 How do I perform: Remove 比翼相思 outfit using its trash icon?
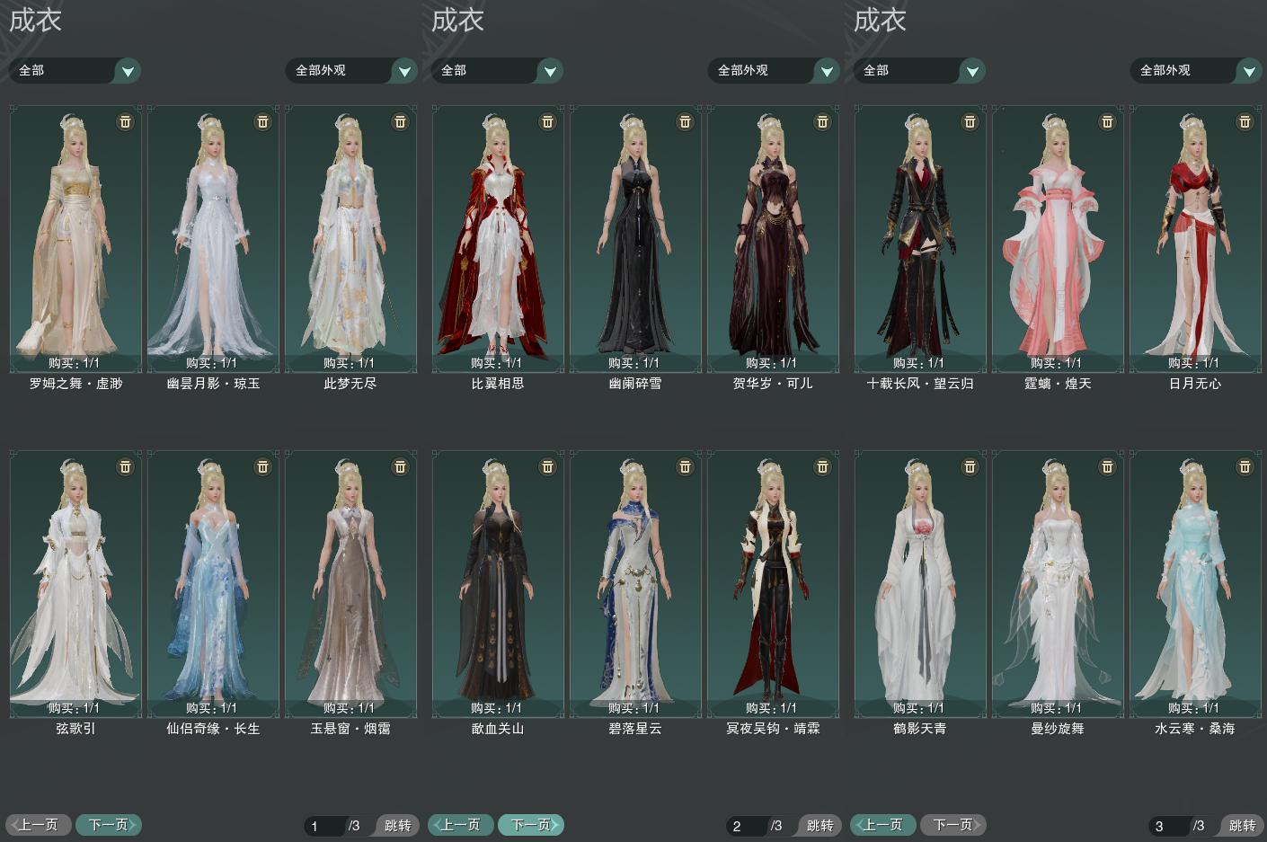pyautogui.click(x=548, y=121)
